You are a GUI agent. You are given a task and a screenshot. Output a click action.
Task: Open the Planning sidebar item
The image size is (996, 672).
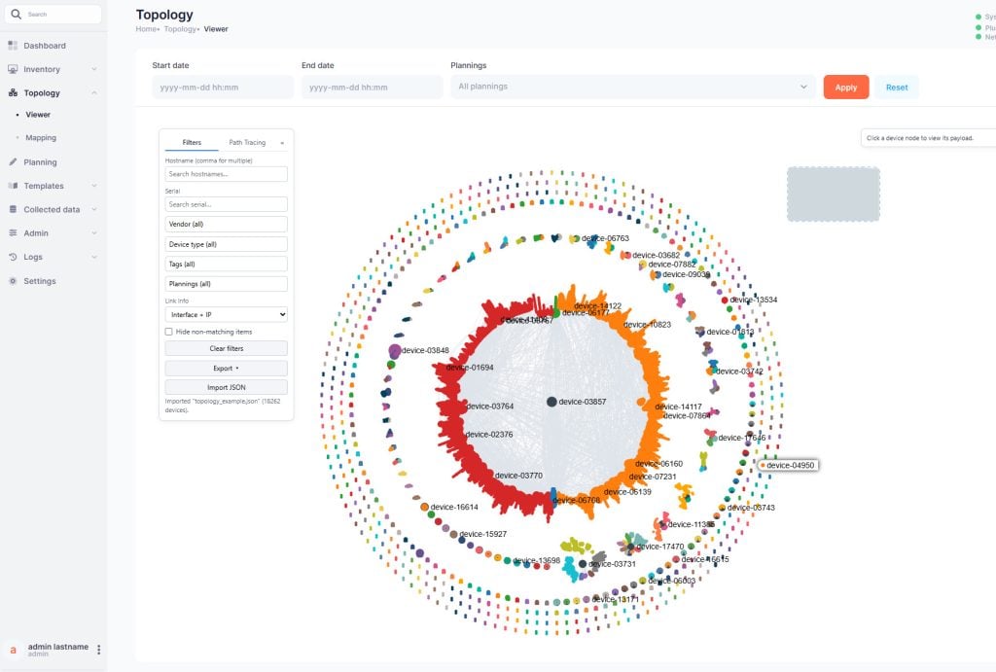coord(40,162)
